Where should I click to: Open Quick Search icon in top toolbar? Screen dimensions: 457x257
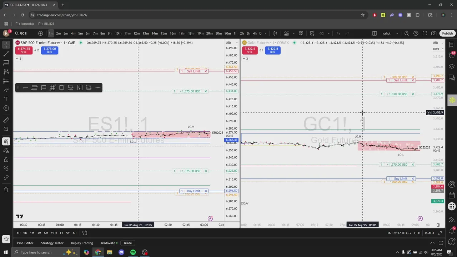tap(407, 33)
